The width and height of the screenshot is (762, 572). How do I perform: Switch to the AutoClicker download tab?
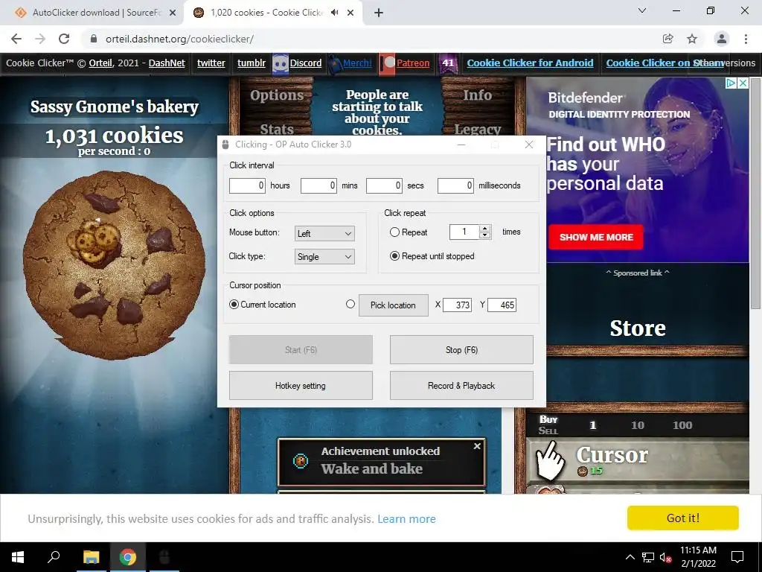click(x=96, y=13)
